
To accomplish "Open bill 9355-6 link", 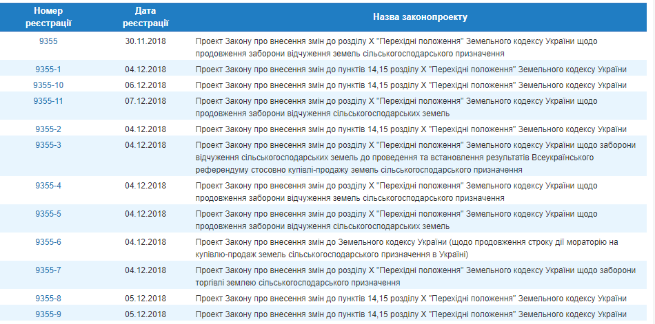I will pyautogui.click(x=48, y=242).
